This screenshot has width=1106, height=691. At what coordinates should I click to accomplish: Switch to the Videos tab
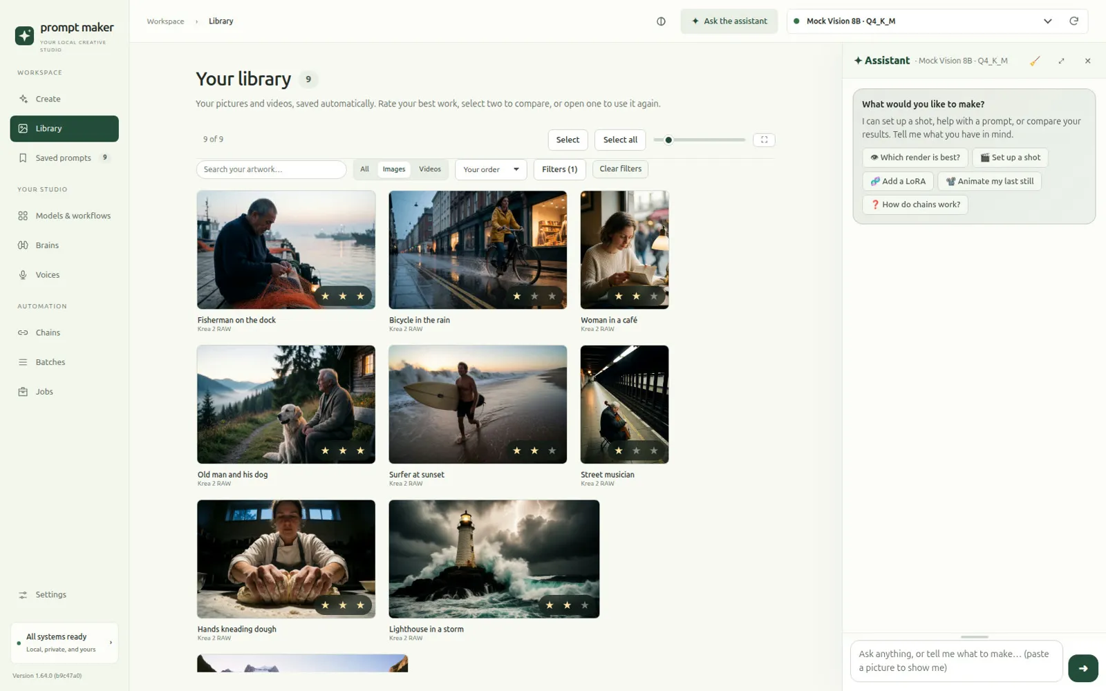[429, 169]
